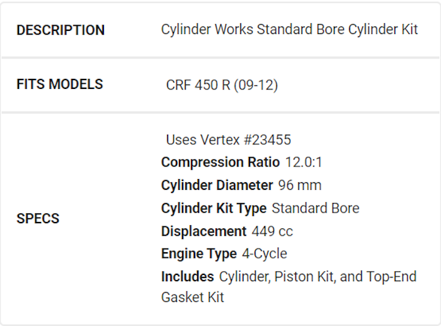Select the CRF 450 R (09-12) model text
Image resolution: width=441 pixels, height=326 pixels.
(222, 85)
